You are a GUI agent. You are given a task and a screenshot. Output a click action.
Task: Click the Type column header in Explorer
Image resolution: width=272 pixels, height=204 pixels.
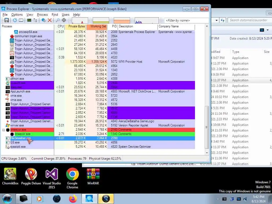(x=246, y=52)
